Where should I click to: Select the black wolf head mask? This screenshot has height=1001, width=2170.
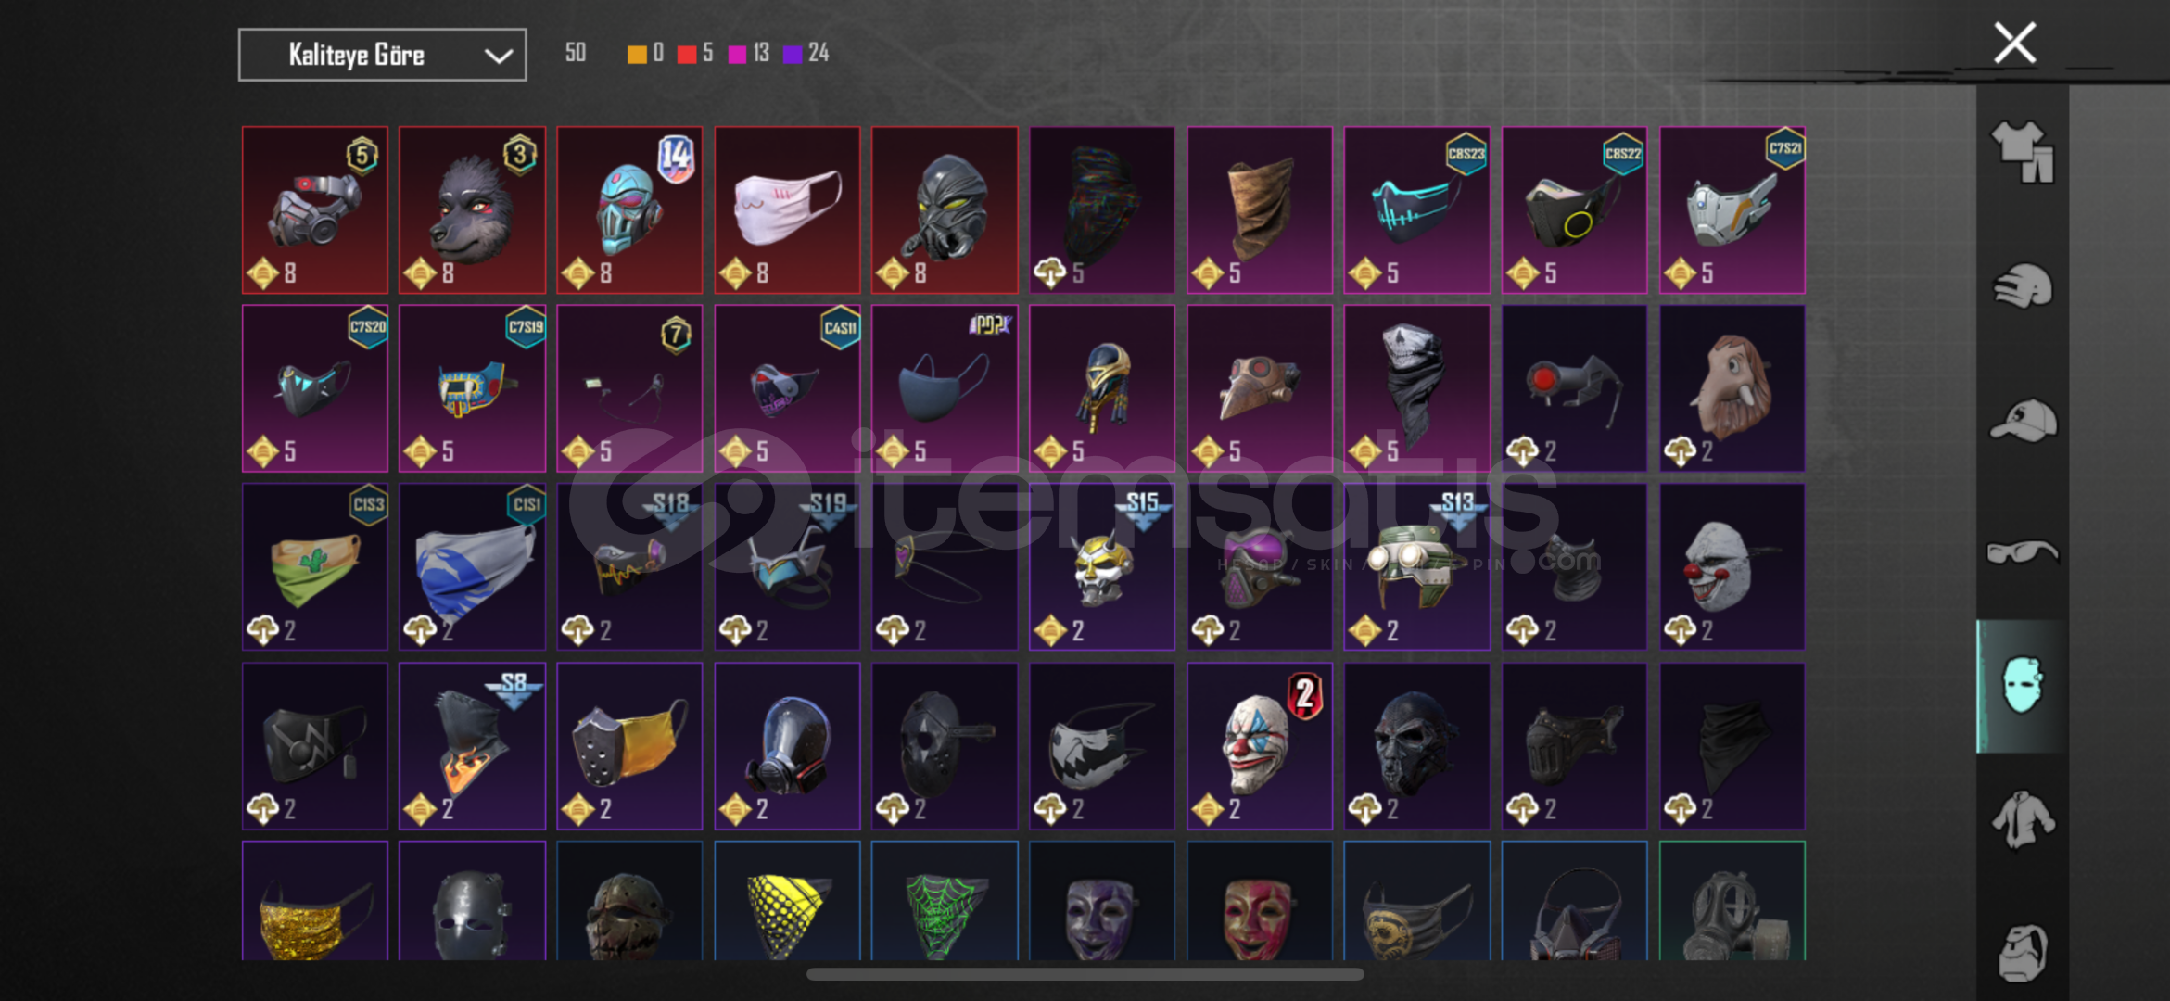click(473, 210)
